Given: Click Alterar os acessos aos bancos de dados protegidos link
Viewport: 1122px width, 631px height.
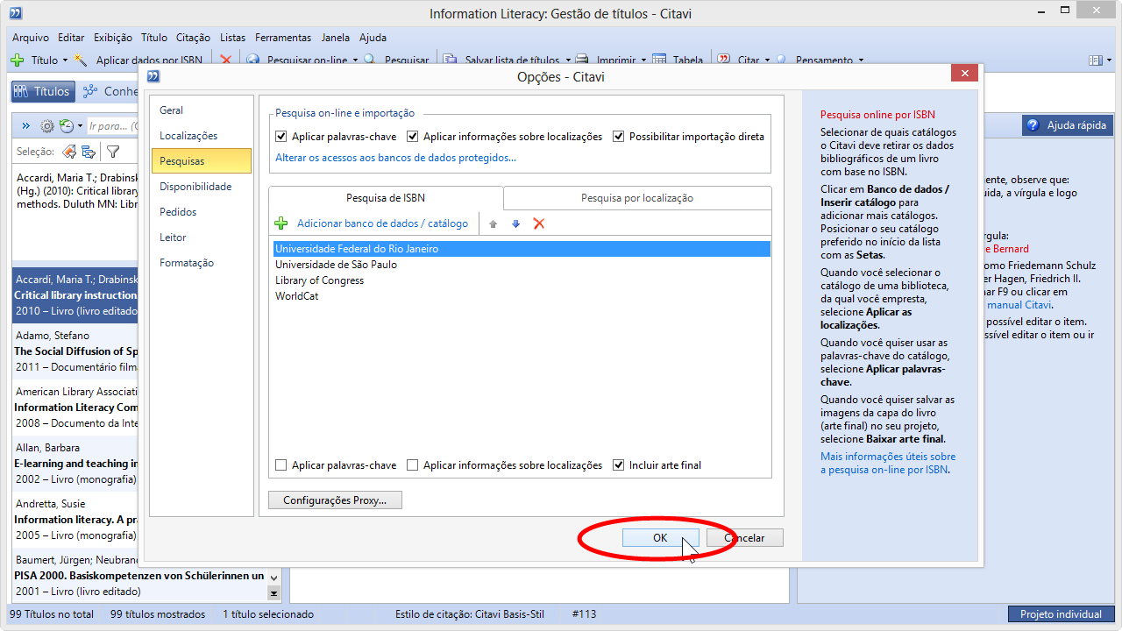Looking at the screenshot, I should coord(395,158).
